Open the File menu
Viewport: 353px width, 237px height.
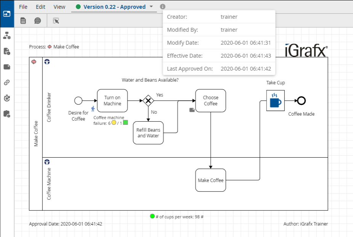coord(23,7)
